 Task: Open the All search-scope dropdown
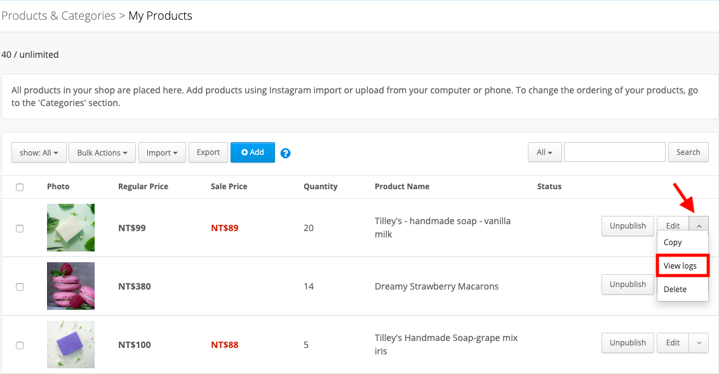[545, 152]
